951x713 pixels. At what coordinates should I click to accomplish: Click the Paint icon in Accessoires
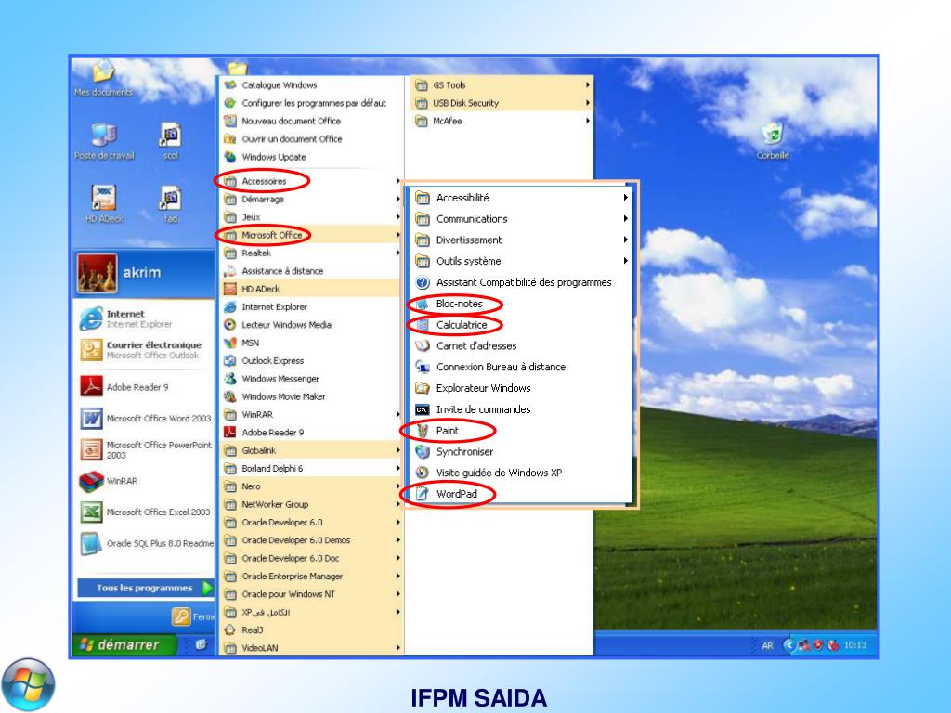(x=423, y=431)
